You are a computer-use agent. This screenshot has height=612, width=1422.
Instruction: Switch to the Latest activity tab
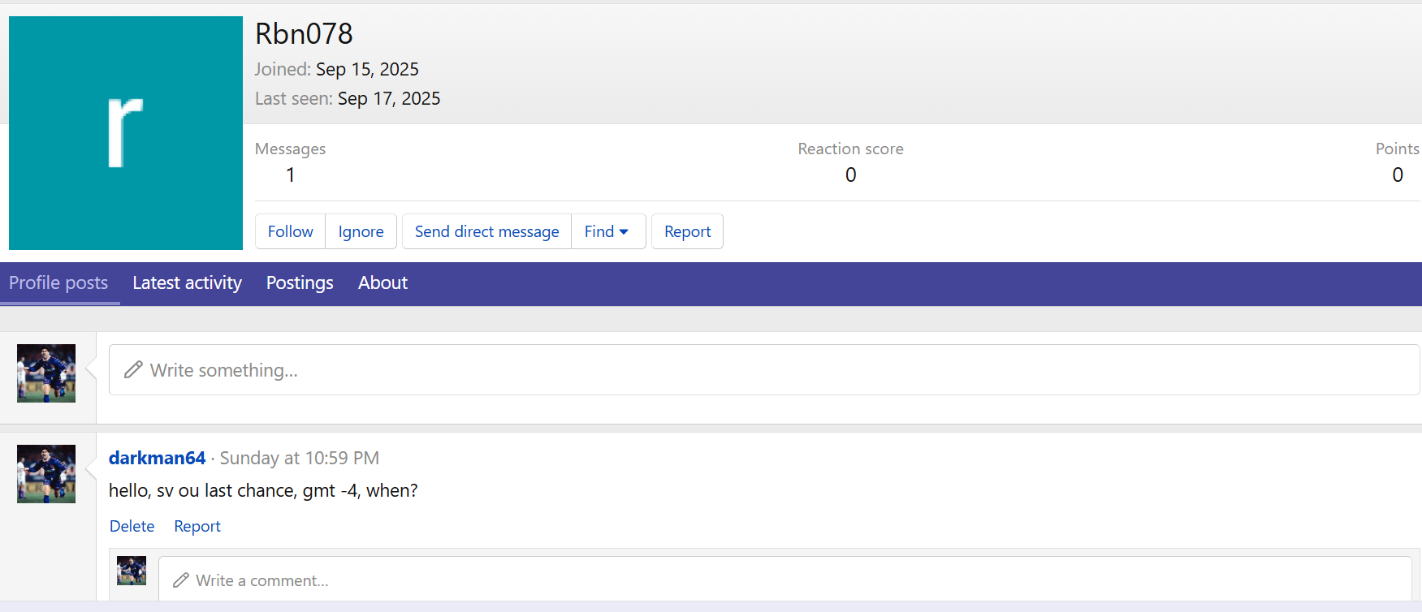[x=187, y=283]
